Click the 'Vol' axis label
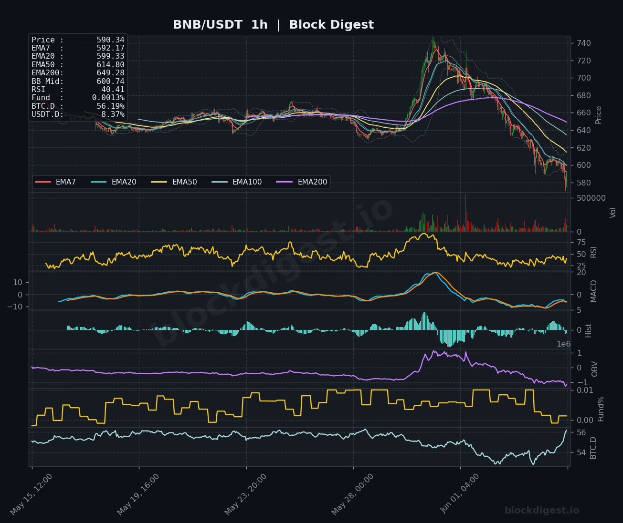623x523 pixels. coord(613,213)
